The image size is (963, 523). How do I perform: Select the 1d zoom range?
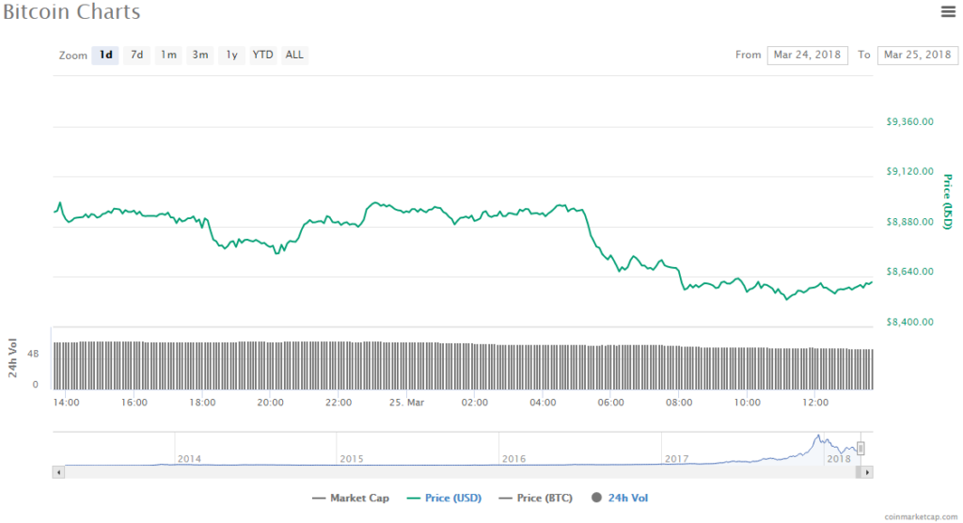(106, 55)
